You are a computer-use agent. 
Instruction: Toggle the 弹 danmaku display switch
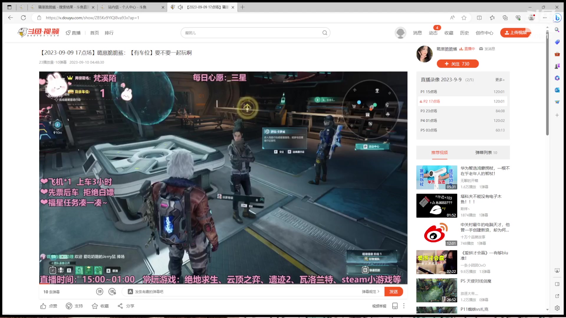(x=100, y=291)
